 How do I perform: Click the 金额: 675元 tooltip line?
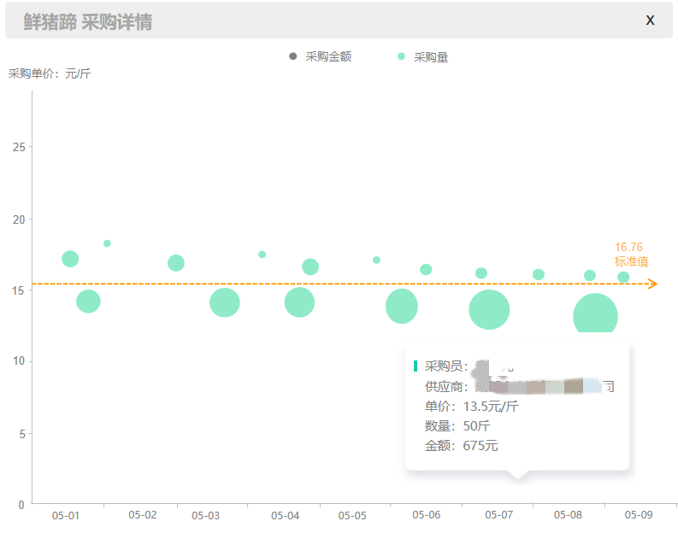(461, 445)
